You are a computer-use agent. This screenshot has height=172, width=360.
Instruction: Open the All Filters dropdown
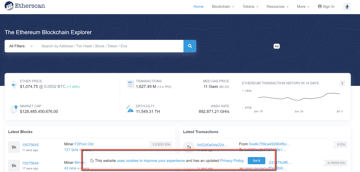21,46
